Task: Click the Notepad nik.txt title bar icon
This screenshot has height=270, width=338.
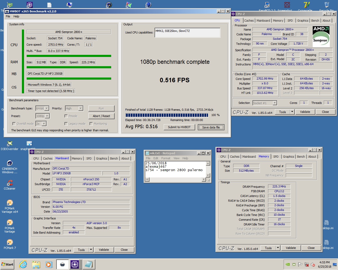Action: pyautogui.click(x=147, y=153)
